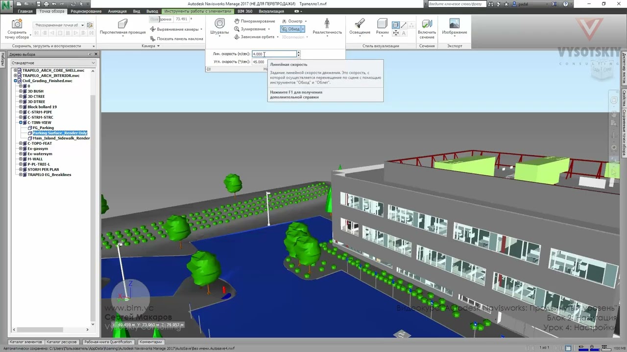Activate the Обход walk tool

coord(290,29)
